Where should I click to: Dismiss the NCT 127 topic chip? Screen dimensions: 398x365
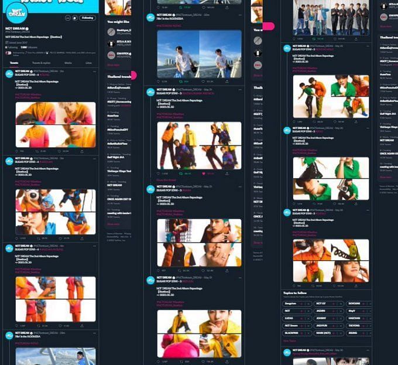point(340,304)
